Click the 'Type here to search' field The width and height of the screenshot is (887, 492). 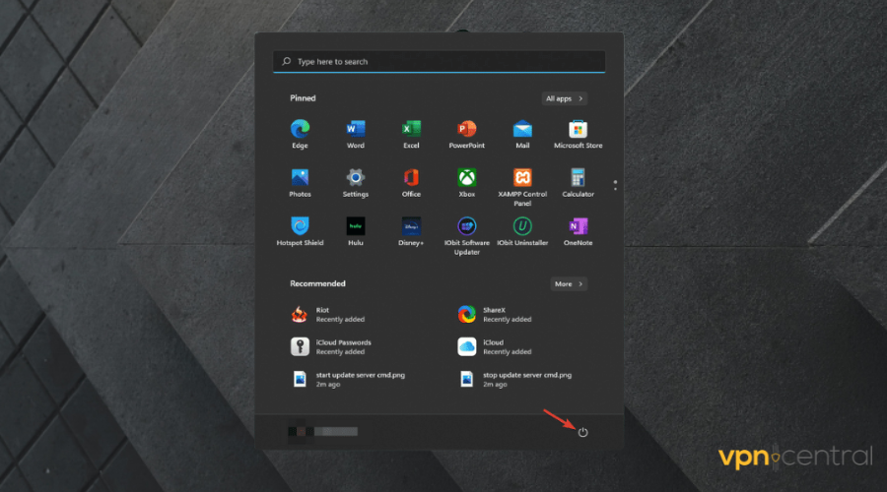point(439,61)
